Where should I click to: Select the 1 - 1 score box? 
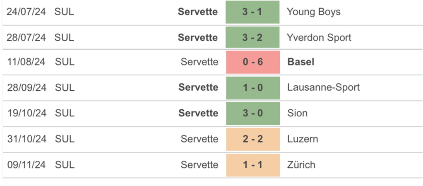[x=252, y=165]
